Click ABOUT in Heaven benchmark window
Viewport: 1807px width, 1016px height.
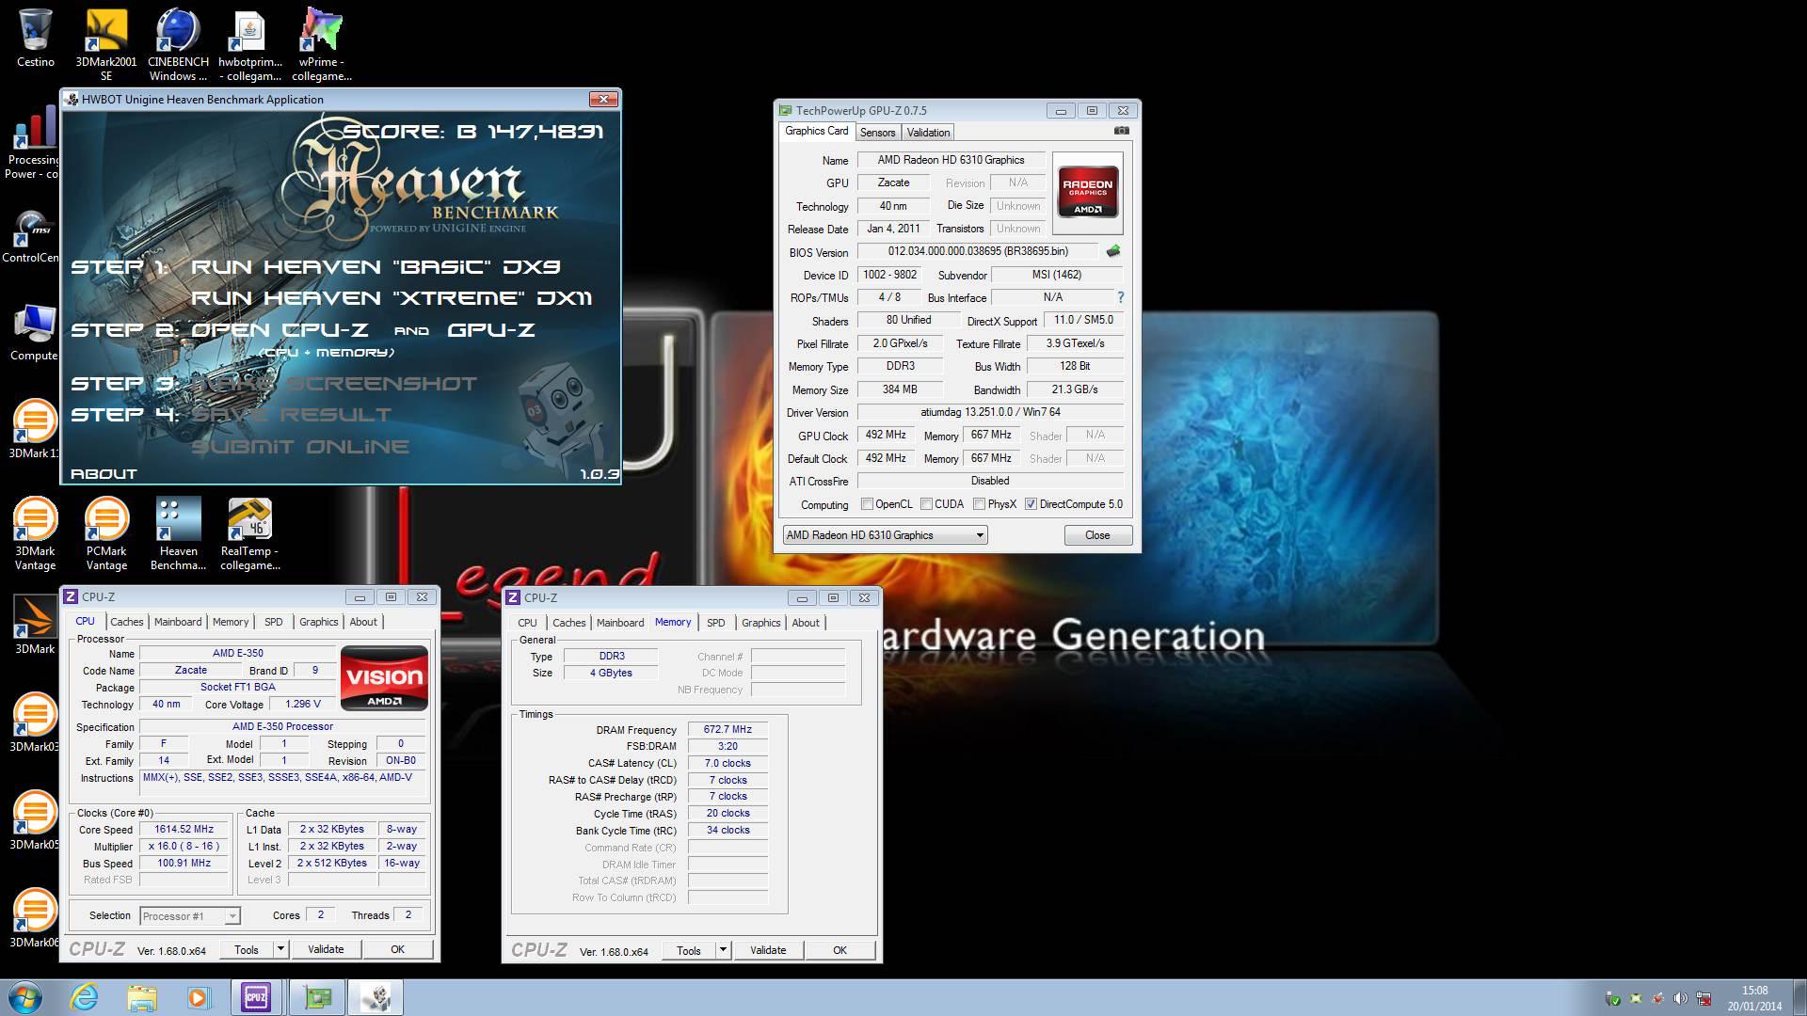104,474
